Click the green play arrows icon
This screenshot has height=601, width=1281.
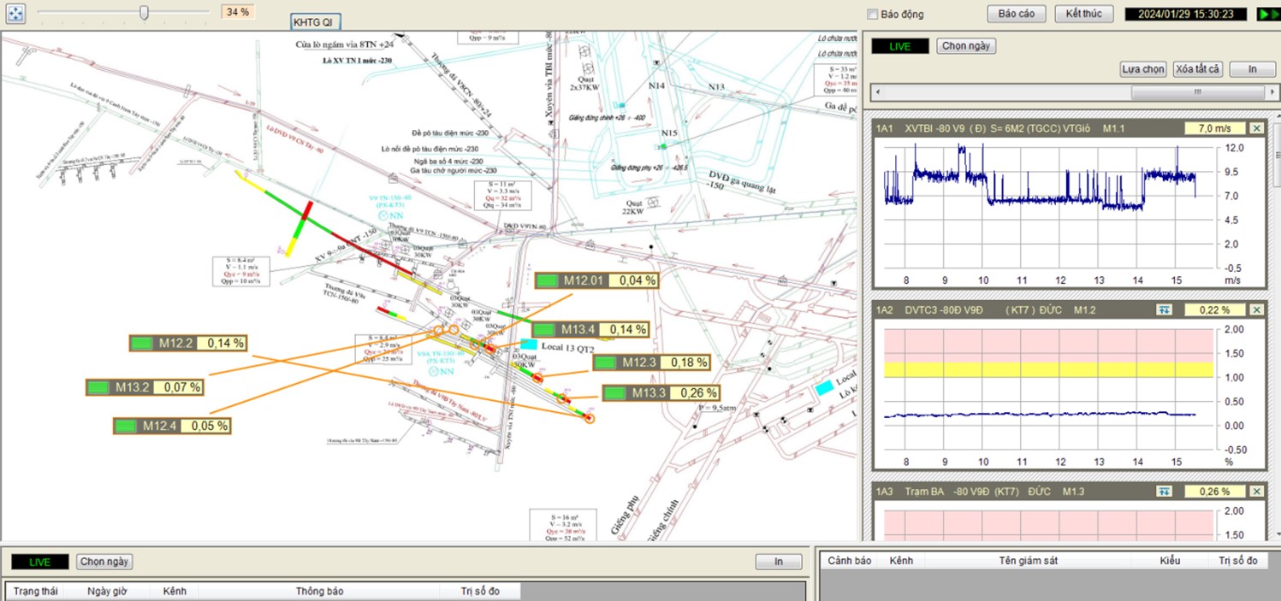pyautogui.click(x=1266, y=14)
